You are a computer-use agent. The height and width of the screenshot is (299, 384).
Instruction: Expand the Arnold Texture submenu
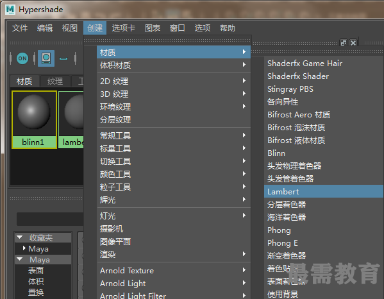click(x=174, y=270)
